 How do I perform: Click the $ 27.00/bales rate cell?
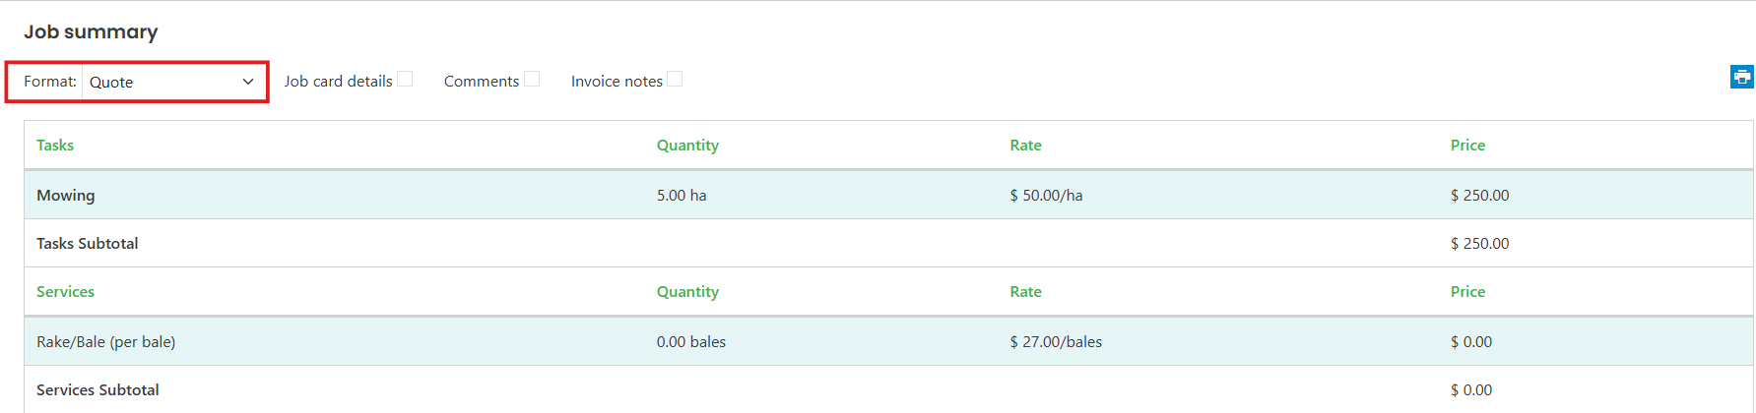[x=1056, y=342]
